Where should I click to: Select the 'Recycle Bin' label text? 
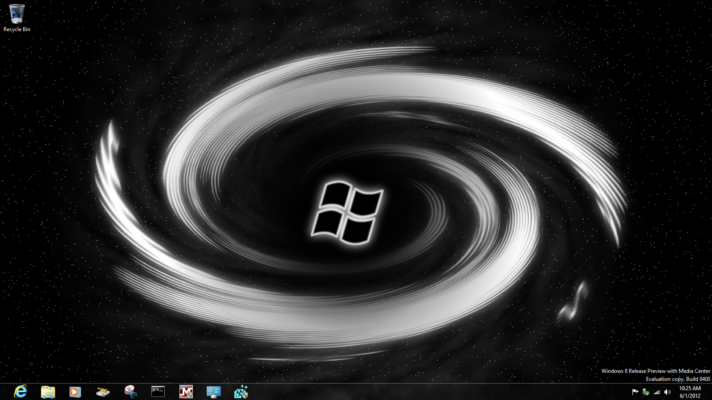click(17, 29)
